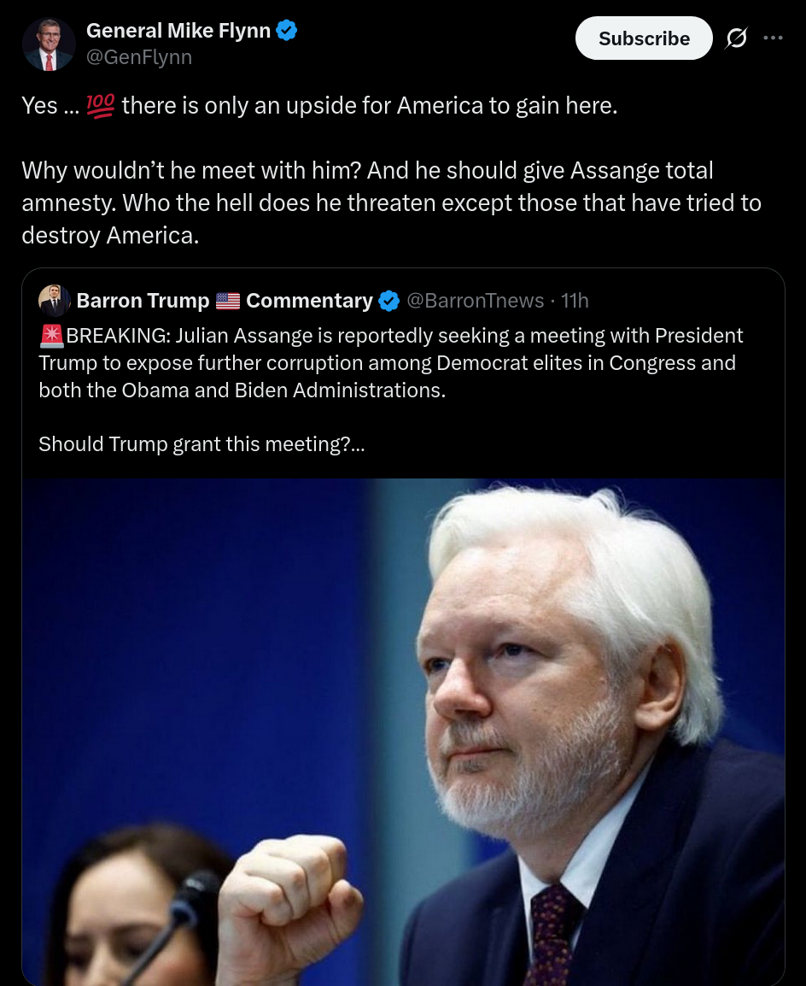Click the American flag emoji in quoted name
The height and width of the screenshot is (986, 806).
click(x=227, y=302)
